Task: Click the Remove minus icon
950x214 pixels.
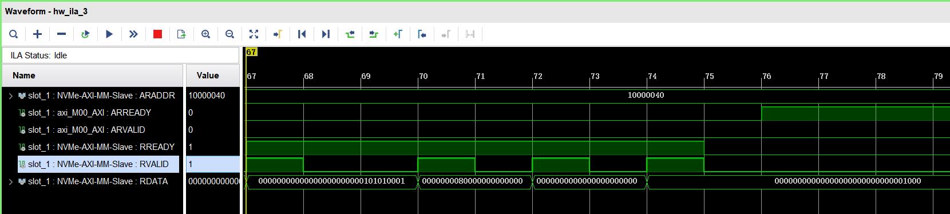Action: click(61, 34)
